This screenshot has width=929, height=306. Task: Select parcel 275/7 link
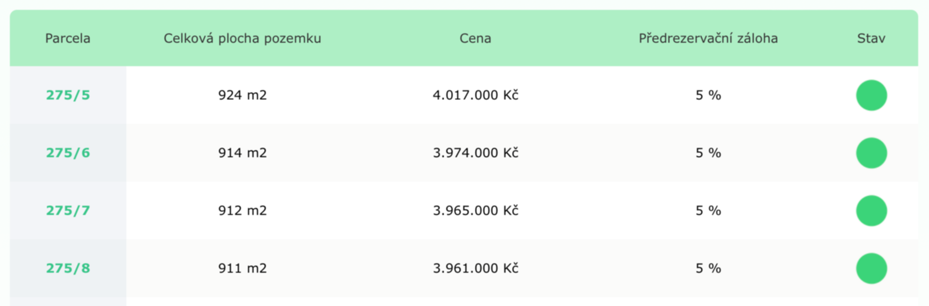68,211
